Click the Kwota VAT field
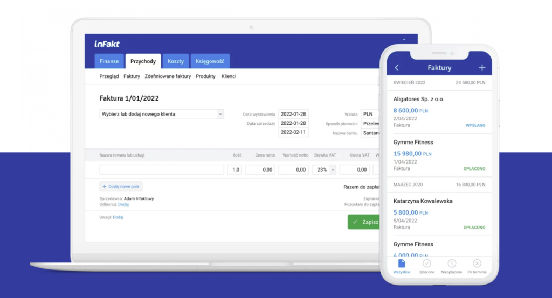 tap(355, 170)
